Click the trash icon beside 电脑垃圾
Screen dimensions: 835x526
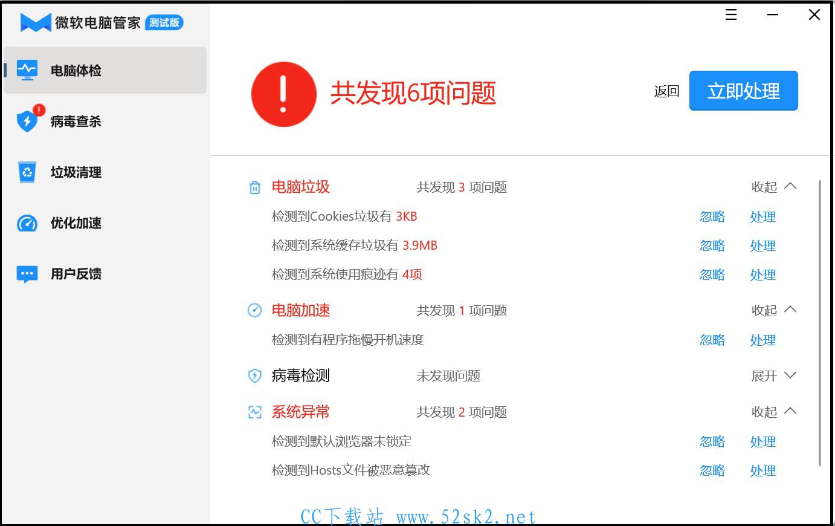click(x=255, y=188)
